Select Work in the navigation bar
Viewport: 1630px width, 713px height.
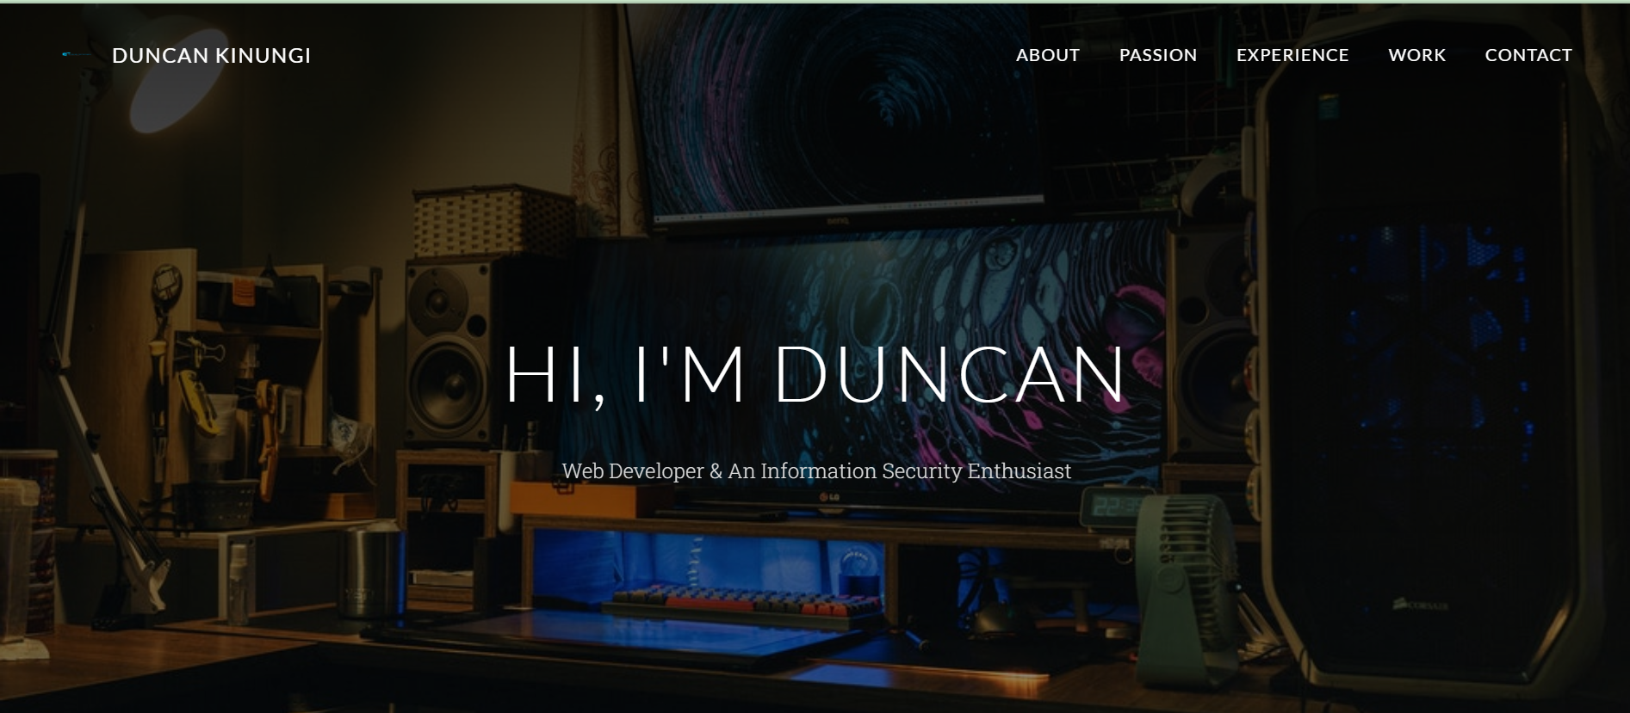1416,55
